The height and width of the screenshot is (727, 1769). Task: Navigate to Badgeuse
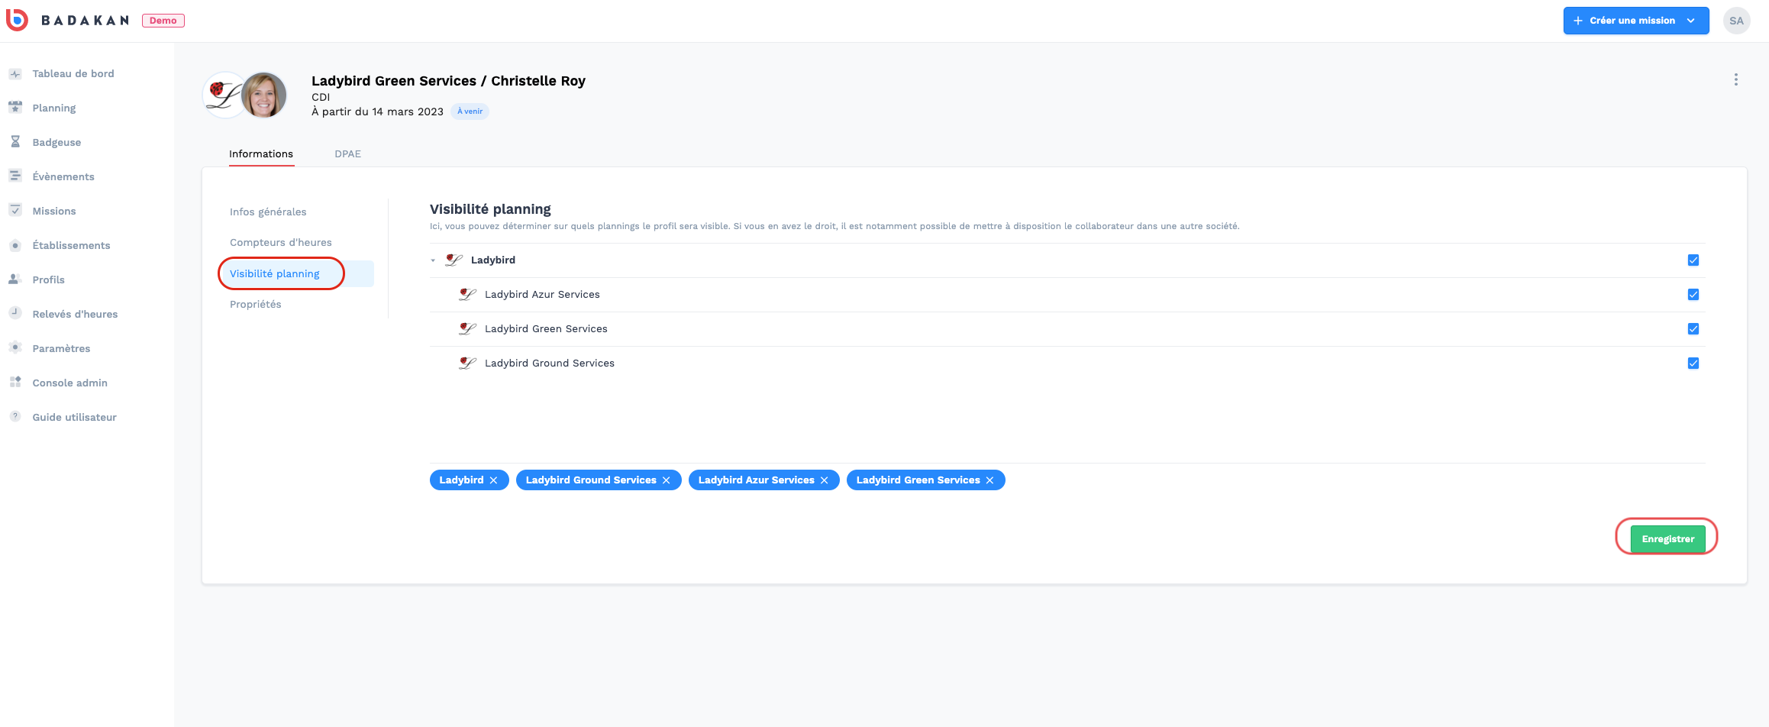pyautogui.click(x=56, y=142)
